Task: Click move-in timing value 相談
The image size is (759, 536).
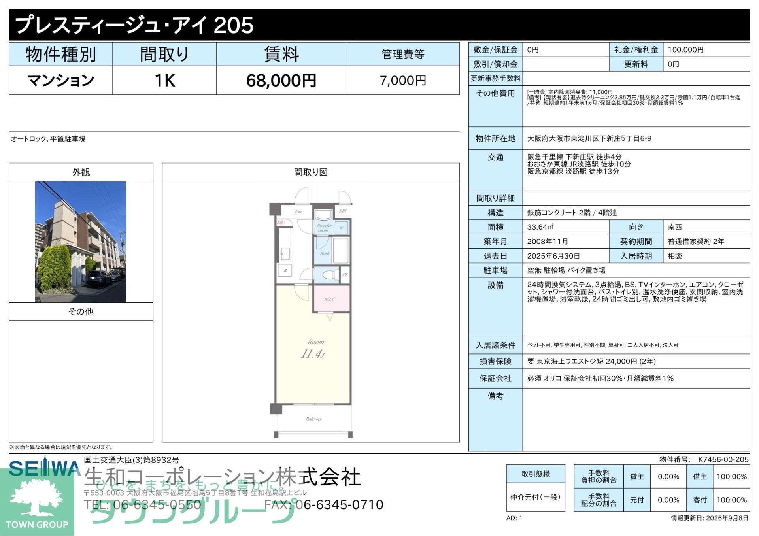Action: (675, 256)
